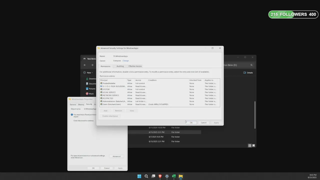Open taskbar Search
Screen dimensions: 320x180
pos(146,176)
